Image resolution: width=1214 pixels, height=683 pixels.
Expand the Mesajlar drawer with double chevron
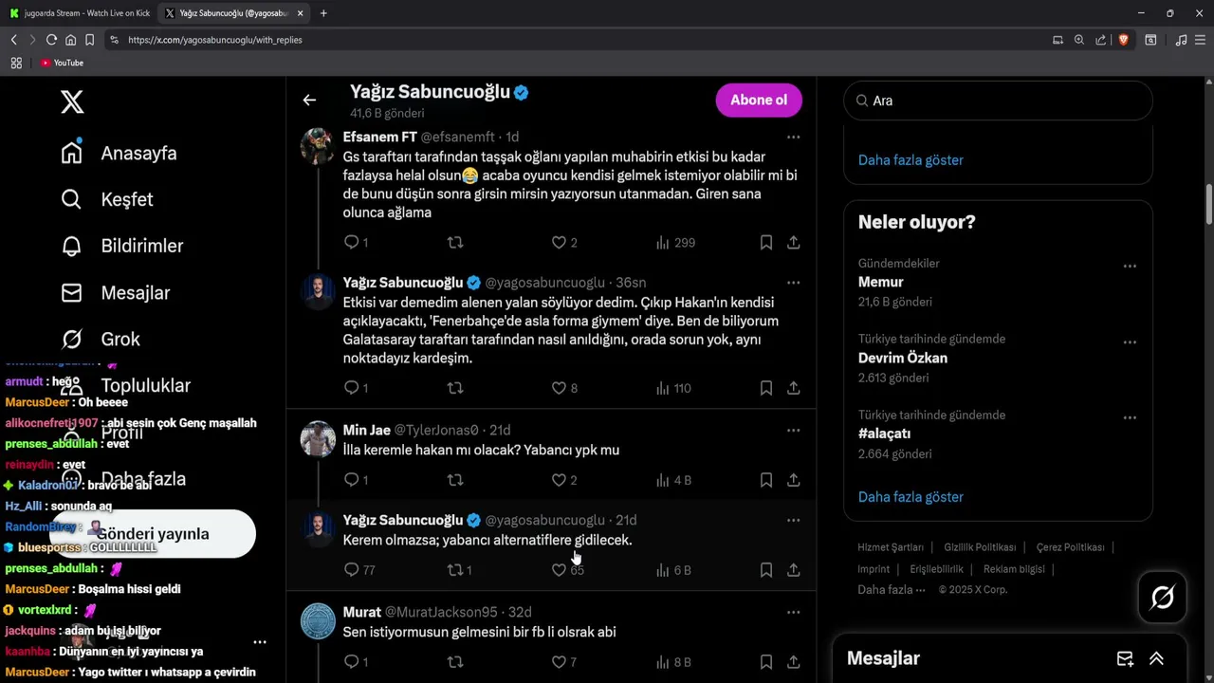pos(1156,658)
